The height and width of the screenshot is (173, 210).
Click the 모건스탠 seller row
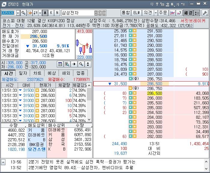point(37,149)
